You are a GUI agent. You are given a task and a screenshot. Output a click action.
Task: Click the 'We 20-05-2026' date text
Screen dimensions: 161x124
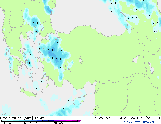[x=107, y=118]
